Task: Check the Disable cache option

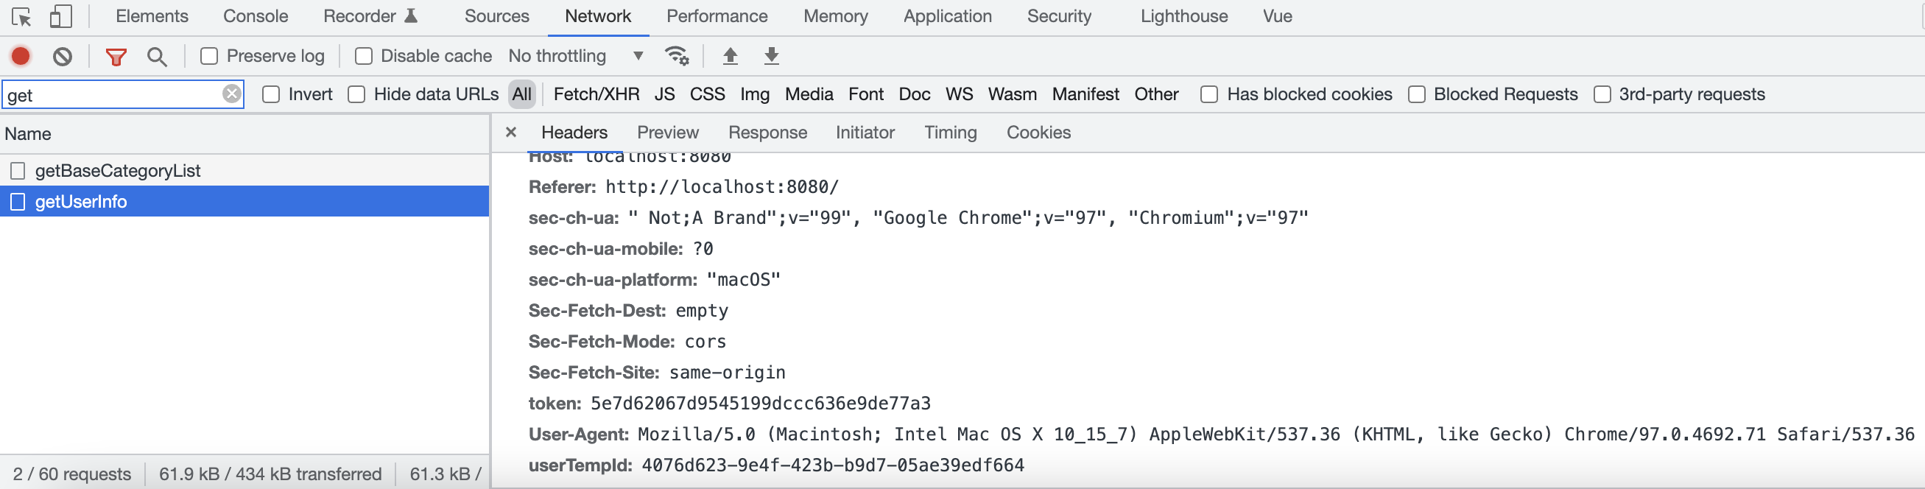Action: pyautogui.click(x=364, y=56)
